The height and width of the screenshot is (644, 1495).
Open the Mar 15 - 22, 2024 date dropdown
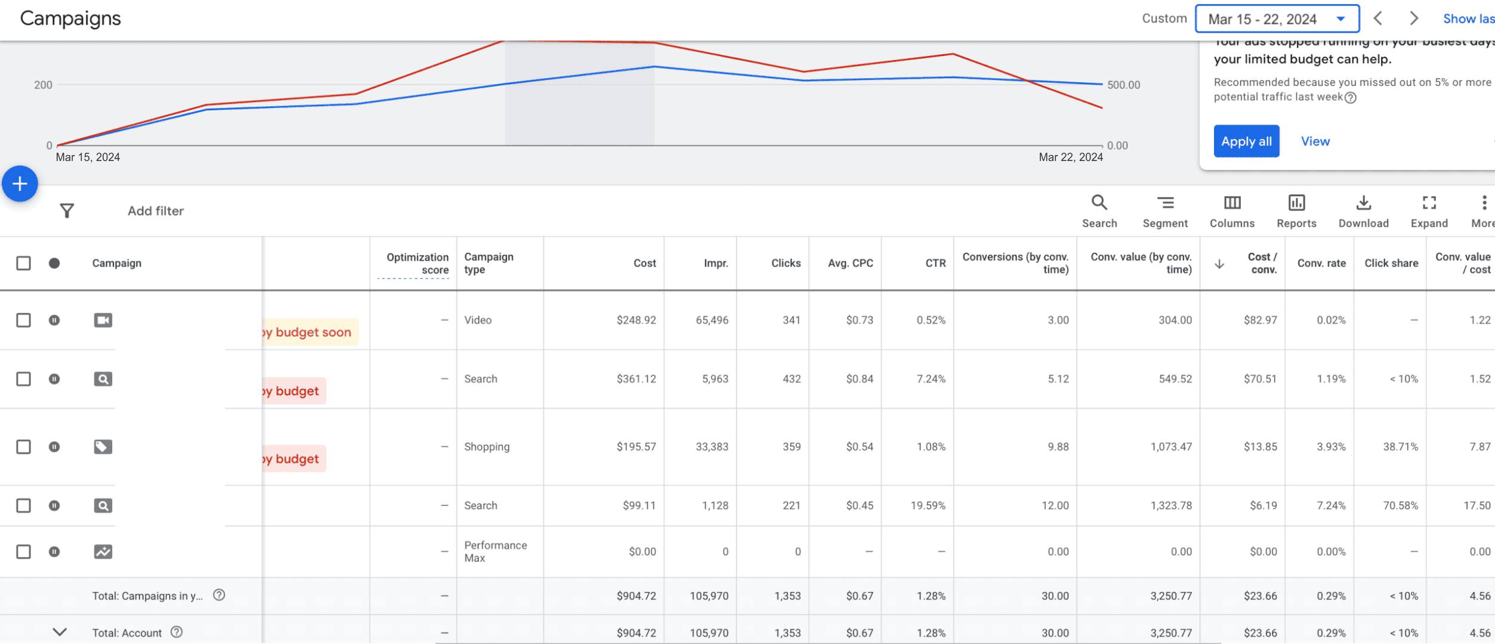click(x=1277, y=19)
